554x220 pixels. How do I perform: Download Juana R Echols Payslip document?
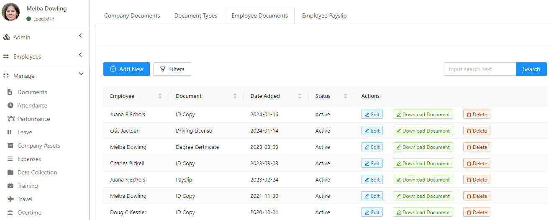[x=423, y=179]
